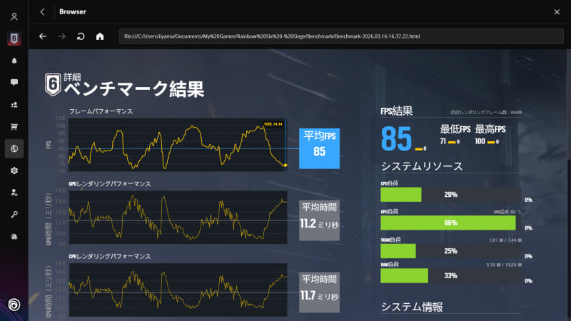Click the CPU 平均時間 11.7 ミリ秒 box

319,292
